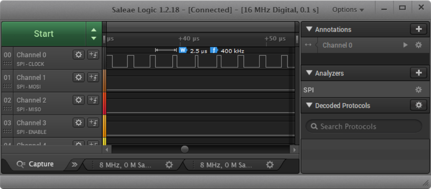Open Channel 0 annotation gear
Screen dimensions: 431x189
point(418,45)
